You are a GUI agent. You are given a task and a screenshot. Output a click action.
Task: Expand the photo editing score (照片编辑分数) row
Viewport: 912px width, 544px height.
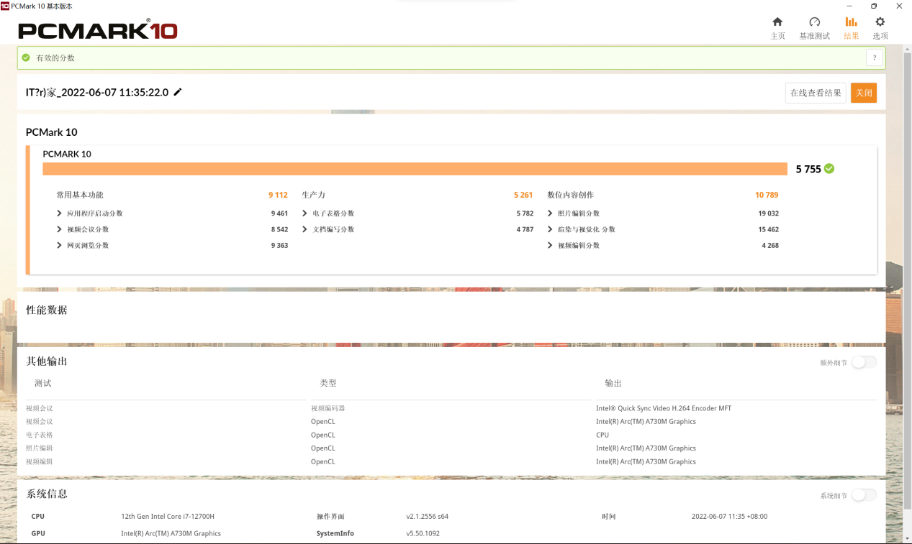pyautogui.click(x=551, y=213)
